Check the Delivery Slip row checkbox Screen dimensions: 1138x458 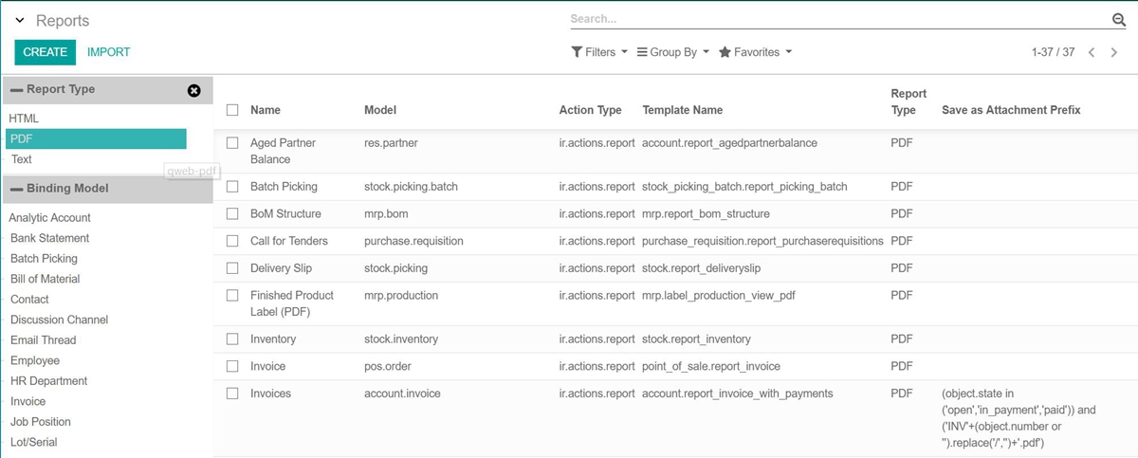[x=232, y=268]
